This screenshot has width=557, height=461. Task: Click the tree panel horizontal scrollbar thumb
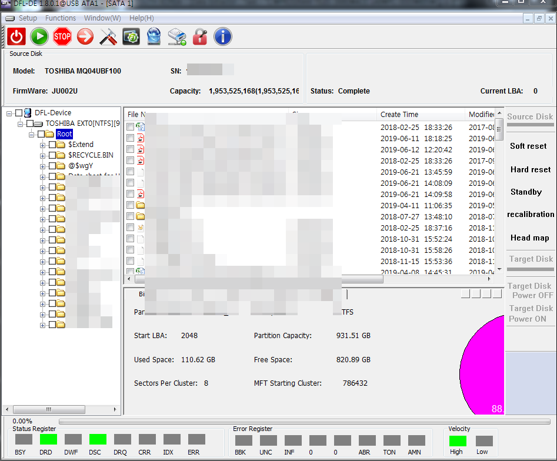(x=49, y=409)
